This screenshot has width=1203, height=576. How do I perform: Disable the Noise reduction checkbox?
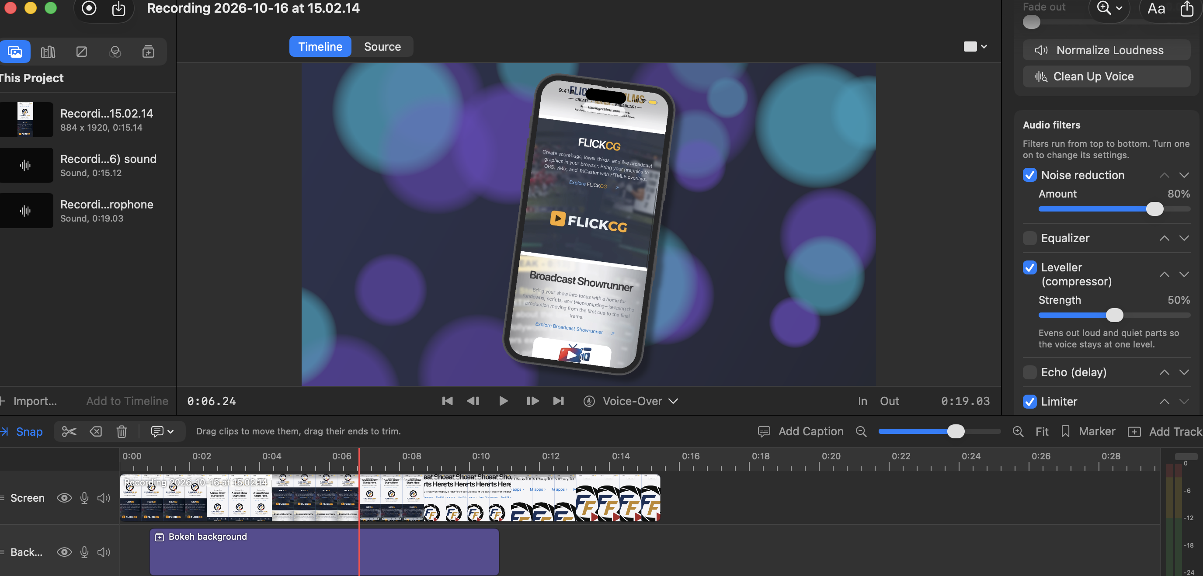[1030, 175]
